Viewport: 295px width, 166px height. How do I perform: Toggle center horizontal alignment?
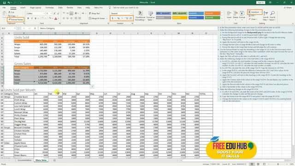pyautogui.click(x=68, y=18)
